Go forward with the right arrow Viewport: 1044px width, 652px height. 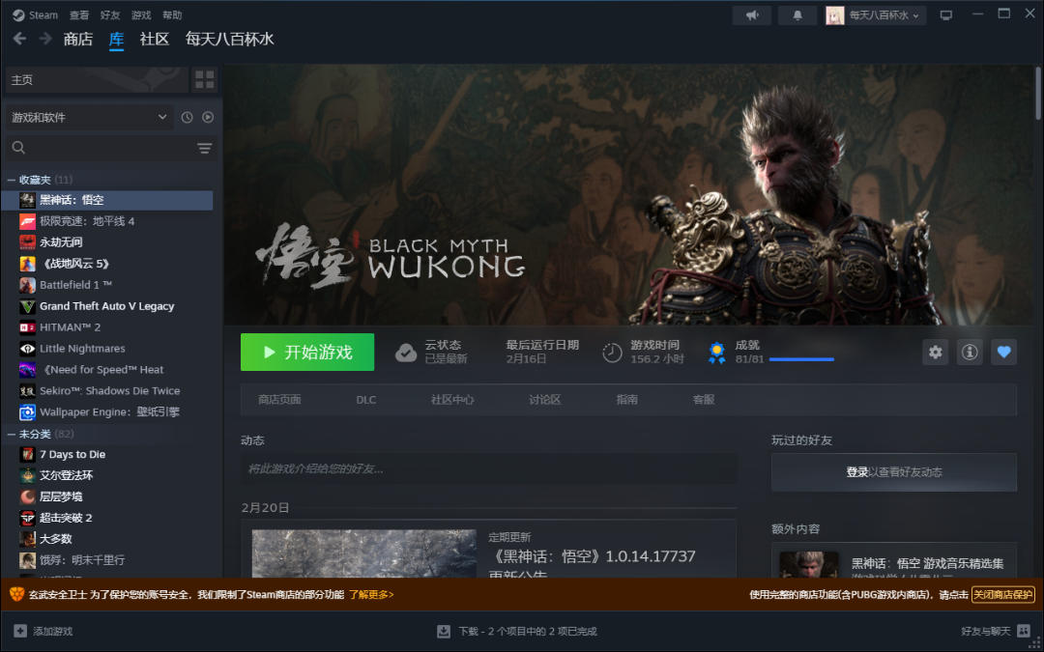pos(45,39)
